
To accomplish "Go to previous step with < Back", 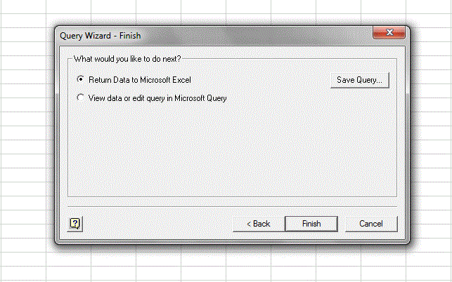I will 258,224.
